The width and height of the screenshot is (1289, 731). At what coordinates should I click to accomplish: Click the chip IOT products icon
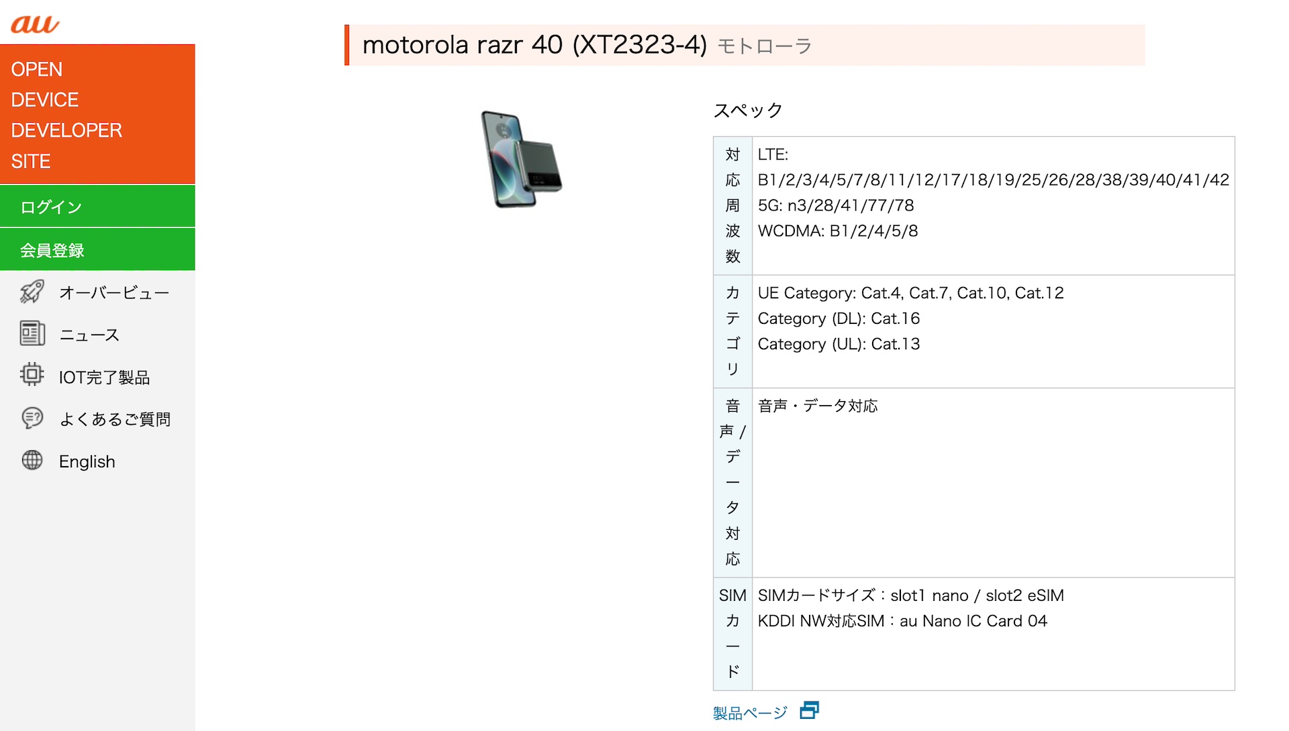pos(32,375)
